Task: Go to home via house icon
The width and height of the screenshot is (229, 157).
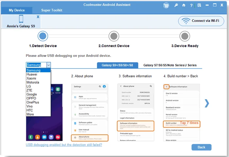Action: click(184, 5)
